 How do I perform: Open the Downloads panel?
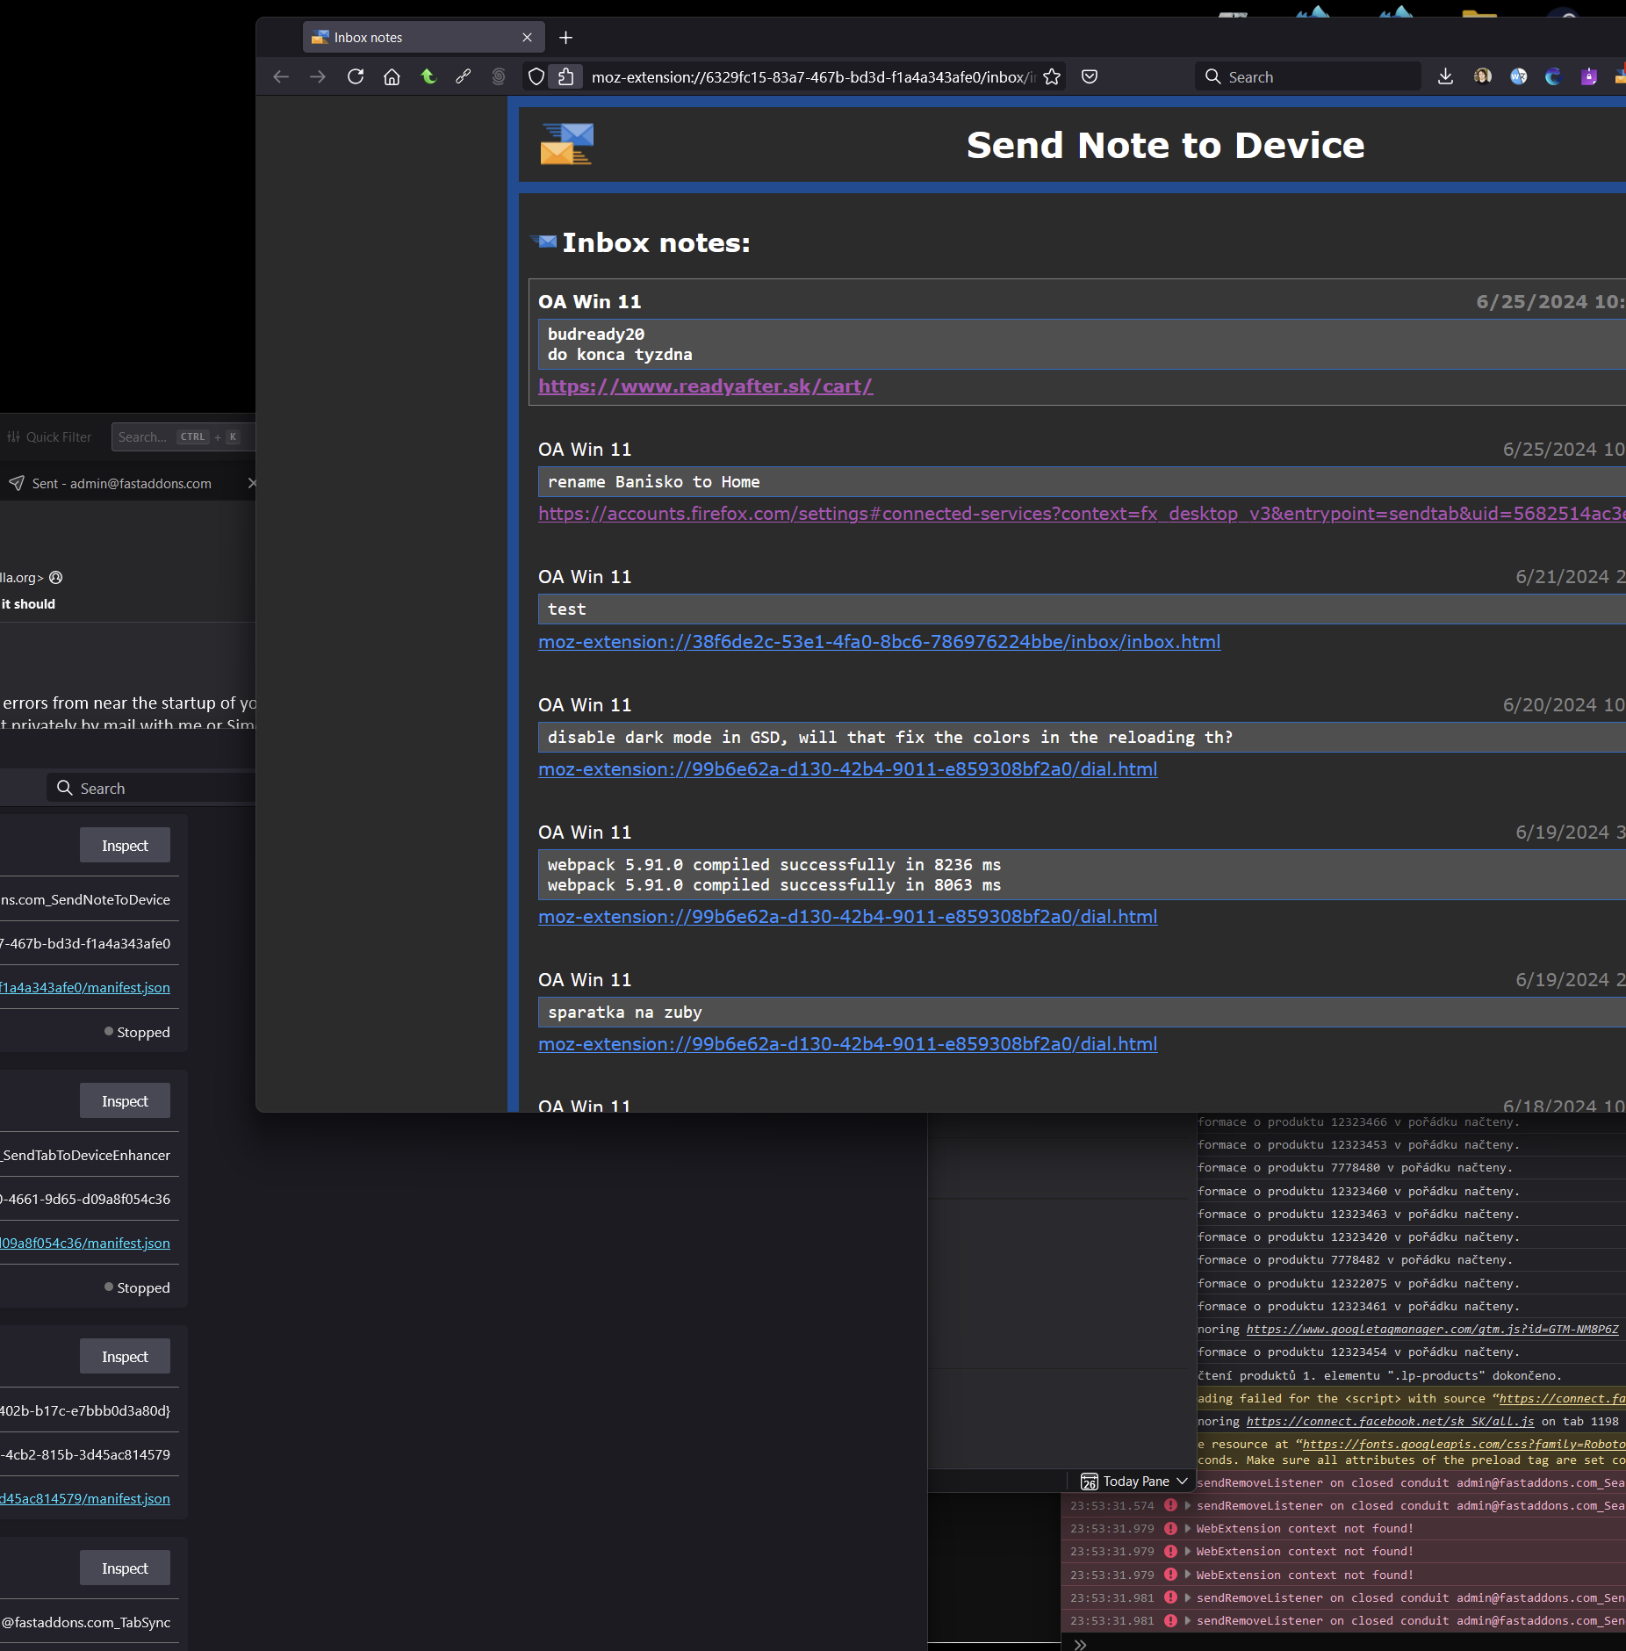(1445, 77)
